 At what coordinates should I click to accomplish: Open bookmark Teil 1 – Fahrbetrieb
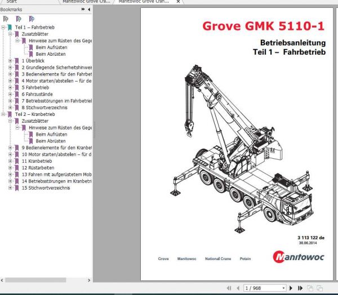click(x=35, y=28)
